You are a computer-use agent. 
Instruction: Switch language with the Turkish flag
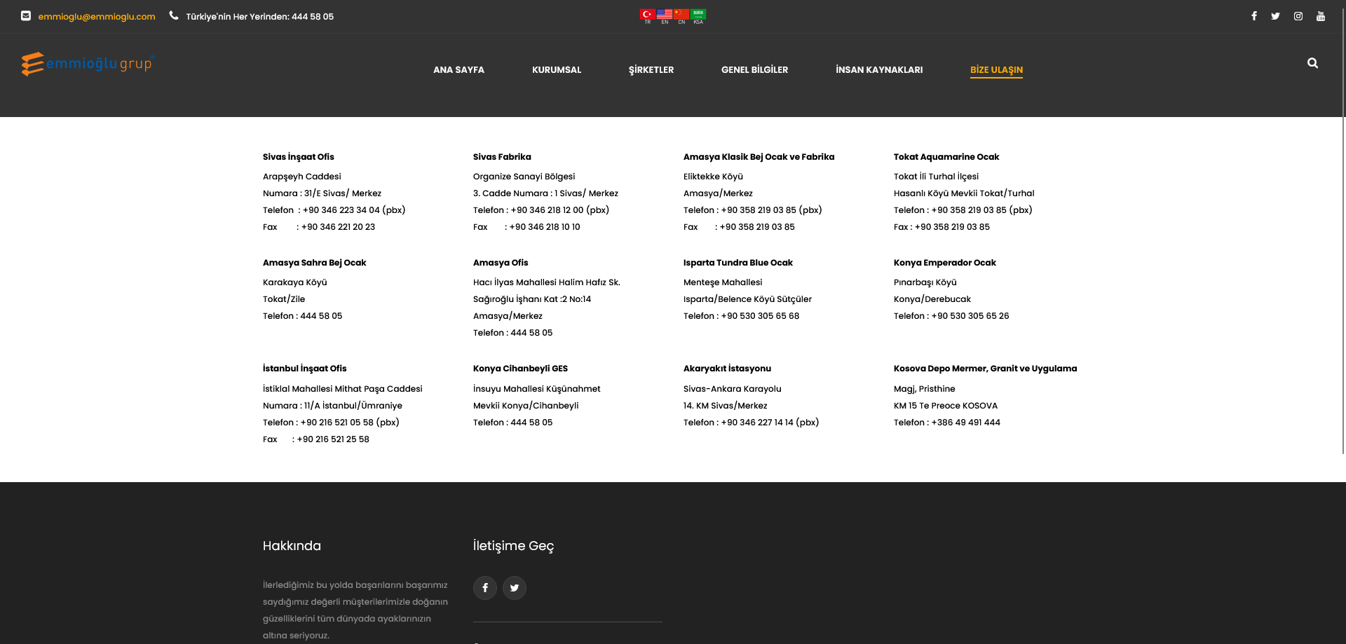647,15
